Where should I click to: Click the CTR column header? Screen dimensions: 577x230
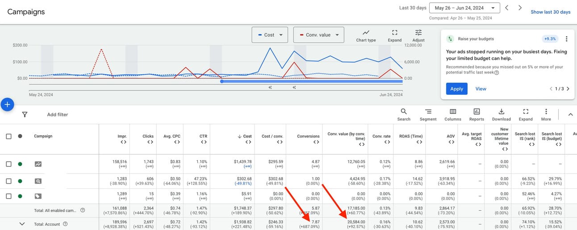203,136
